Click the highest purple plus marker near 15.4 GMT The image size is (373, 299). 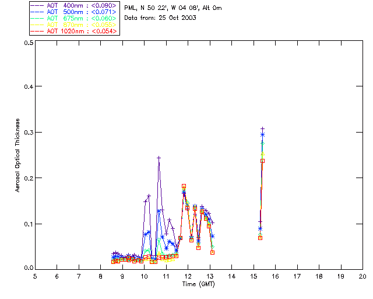(263, 128)
